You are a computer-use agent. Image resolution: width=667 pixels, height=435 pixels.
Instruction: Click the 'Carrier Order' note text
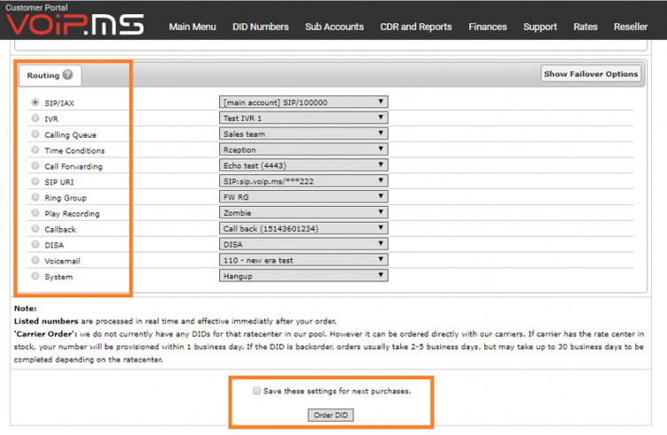[45, 334]
